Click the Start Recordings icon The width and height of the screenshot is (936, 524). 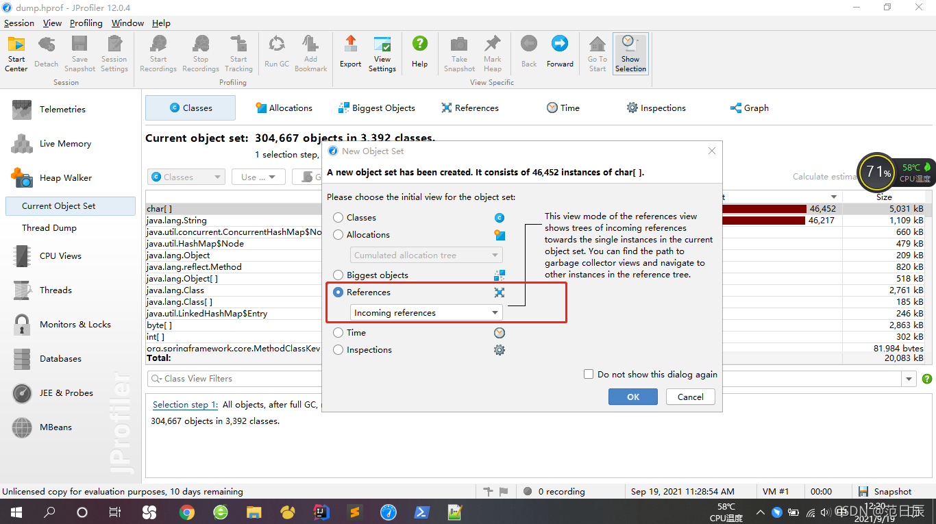158,53
